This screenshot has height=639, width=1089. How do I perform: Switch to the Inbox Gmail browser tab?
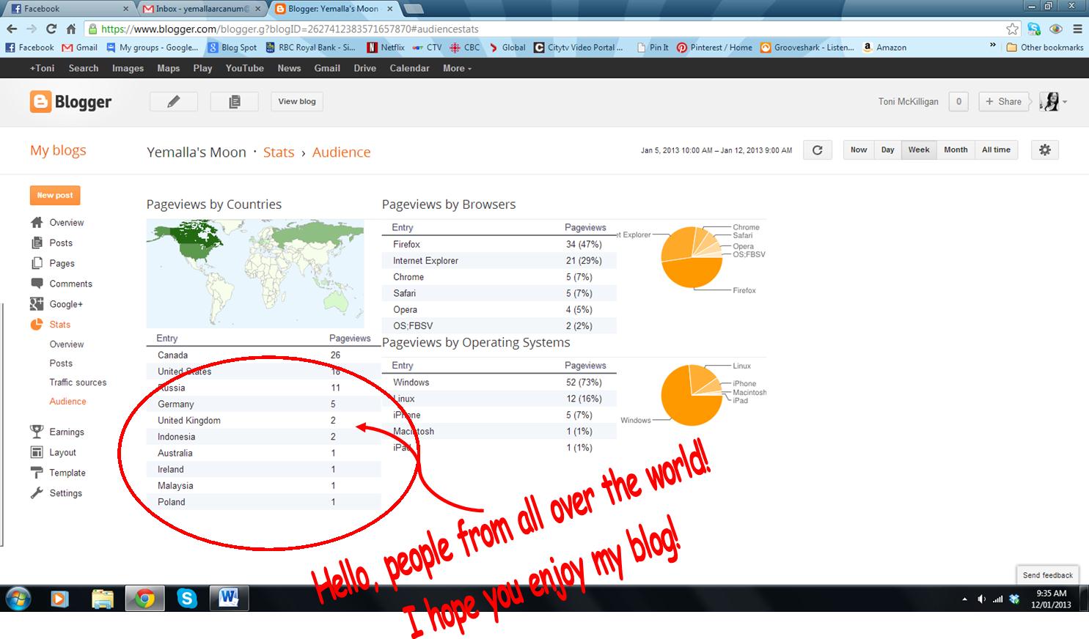coord(202,9)
